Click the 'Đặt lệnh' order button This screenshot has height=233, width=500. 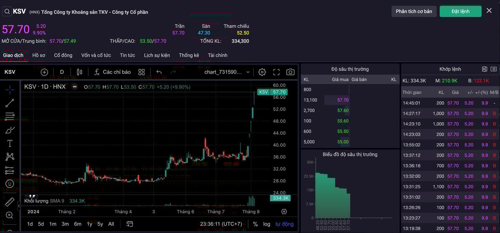460,11
